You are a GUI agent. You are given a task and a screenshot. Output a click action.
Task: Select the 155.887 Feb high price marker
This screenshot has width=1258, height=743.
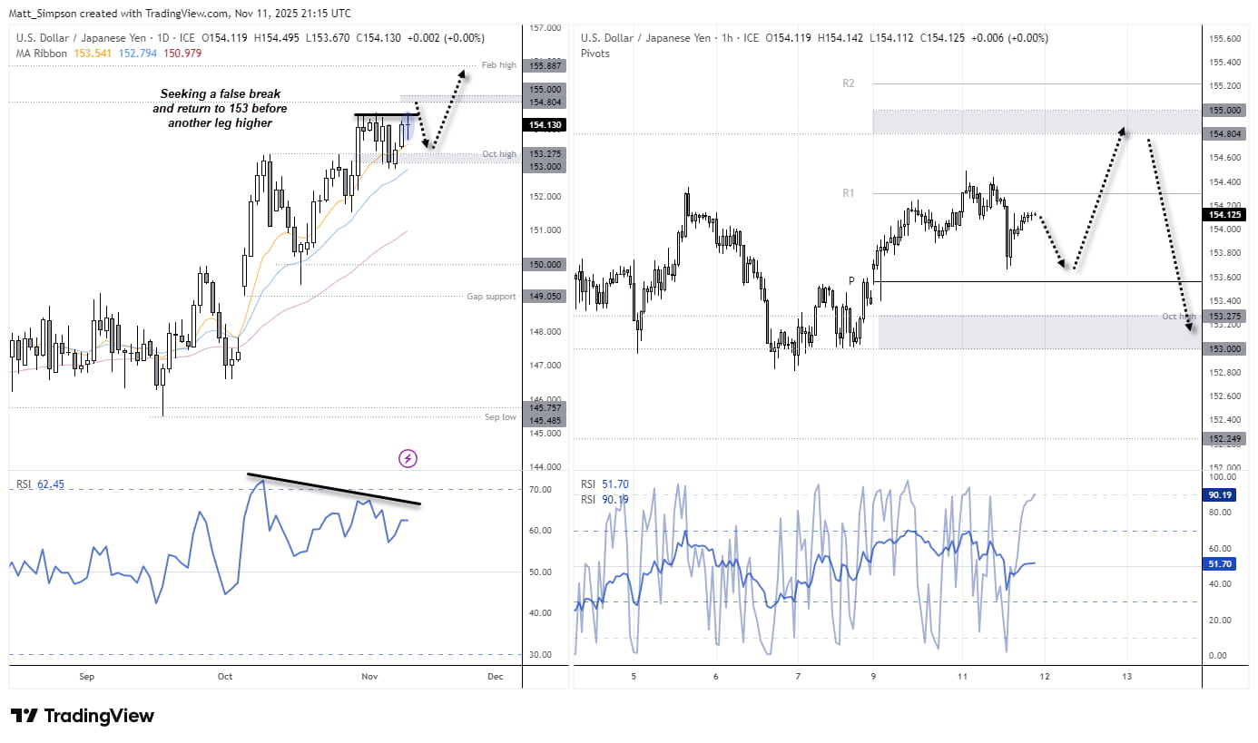pos(546,65)
